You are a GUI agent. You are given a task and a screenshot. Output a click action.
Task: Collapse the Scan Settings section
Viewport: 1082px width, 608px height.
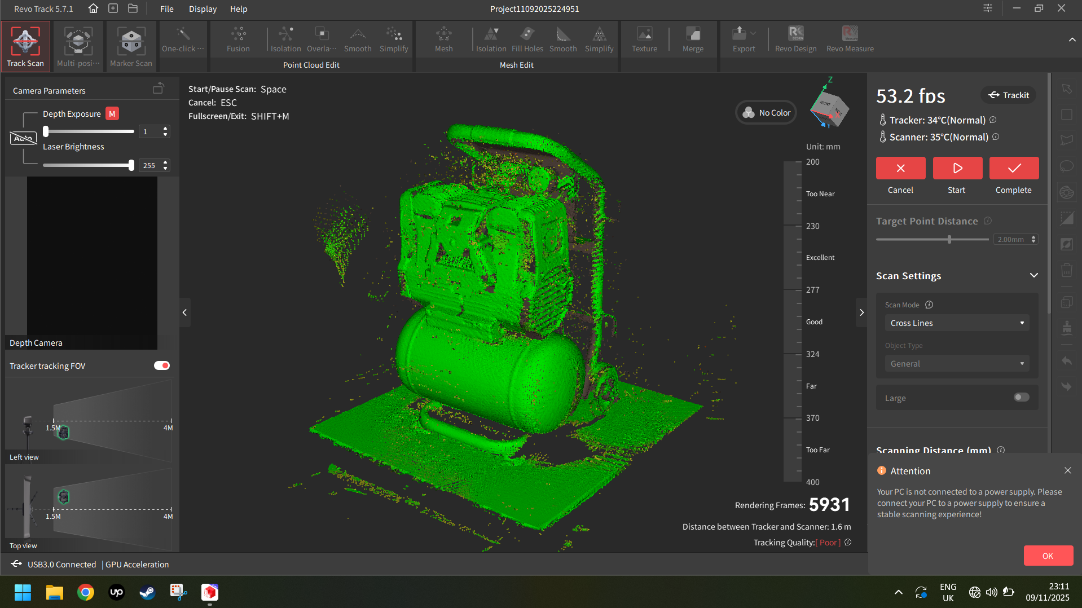(1033, 276)
